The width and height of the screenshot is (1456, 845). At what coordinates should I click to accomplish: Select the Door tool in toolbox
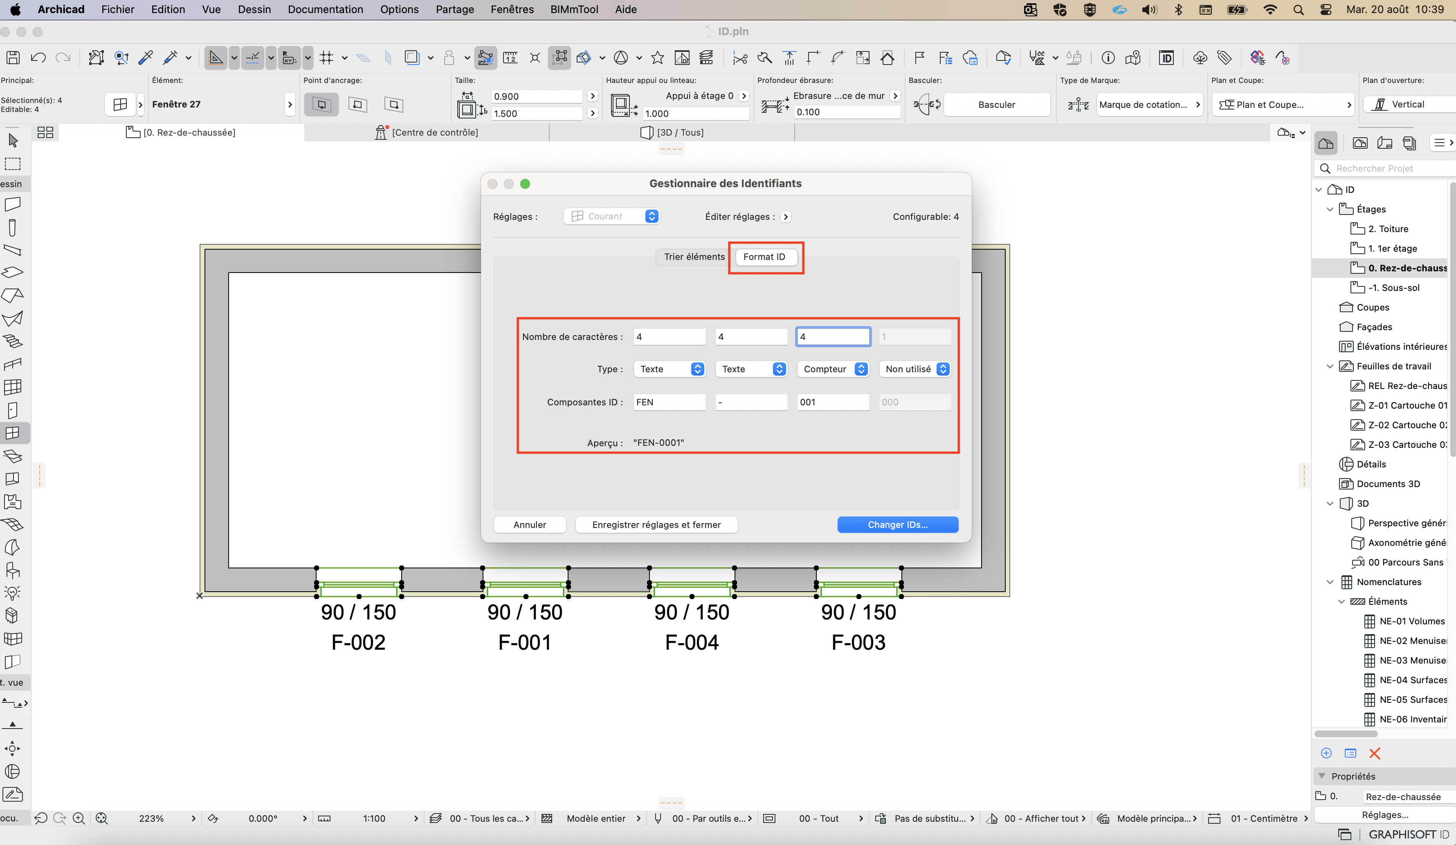click(x=13, y=410)
